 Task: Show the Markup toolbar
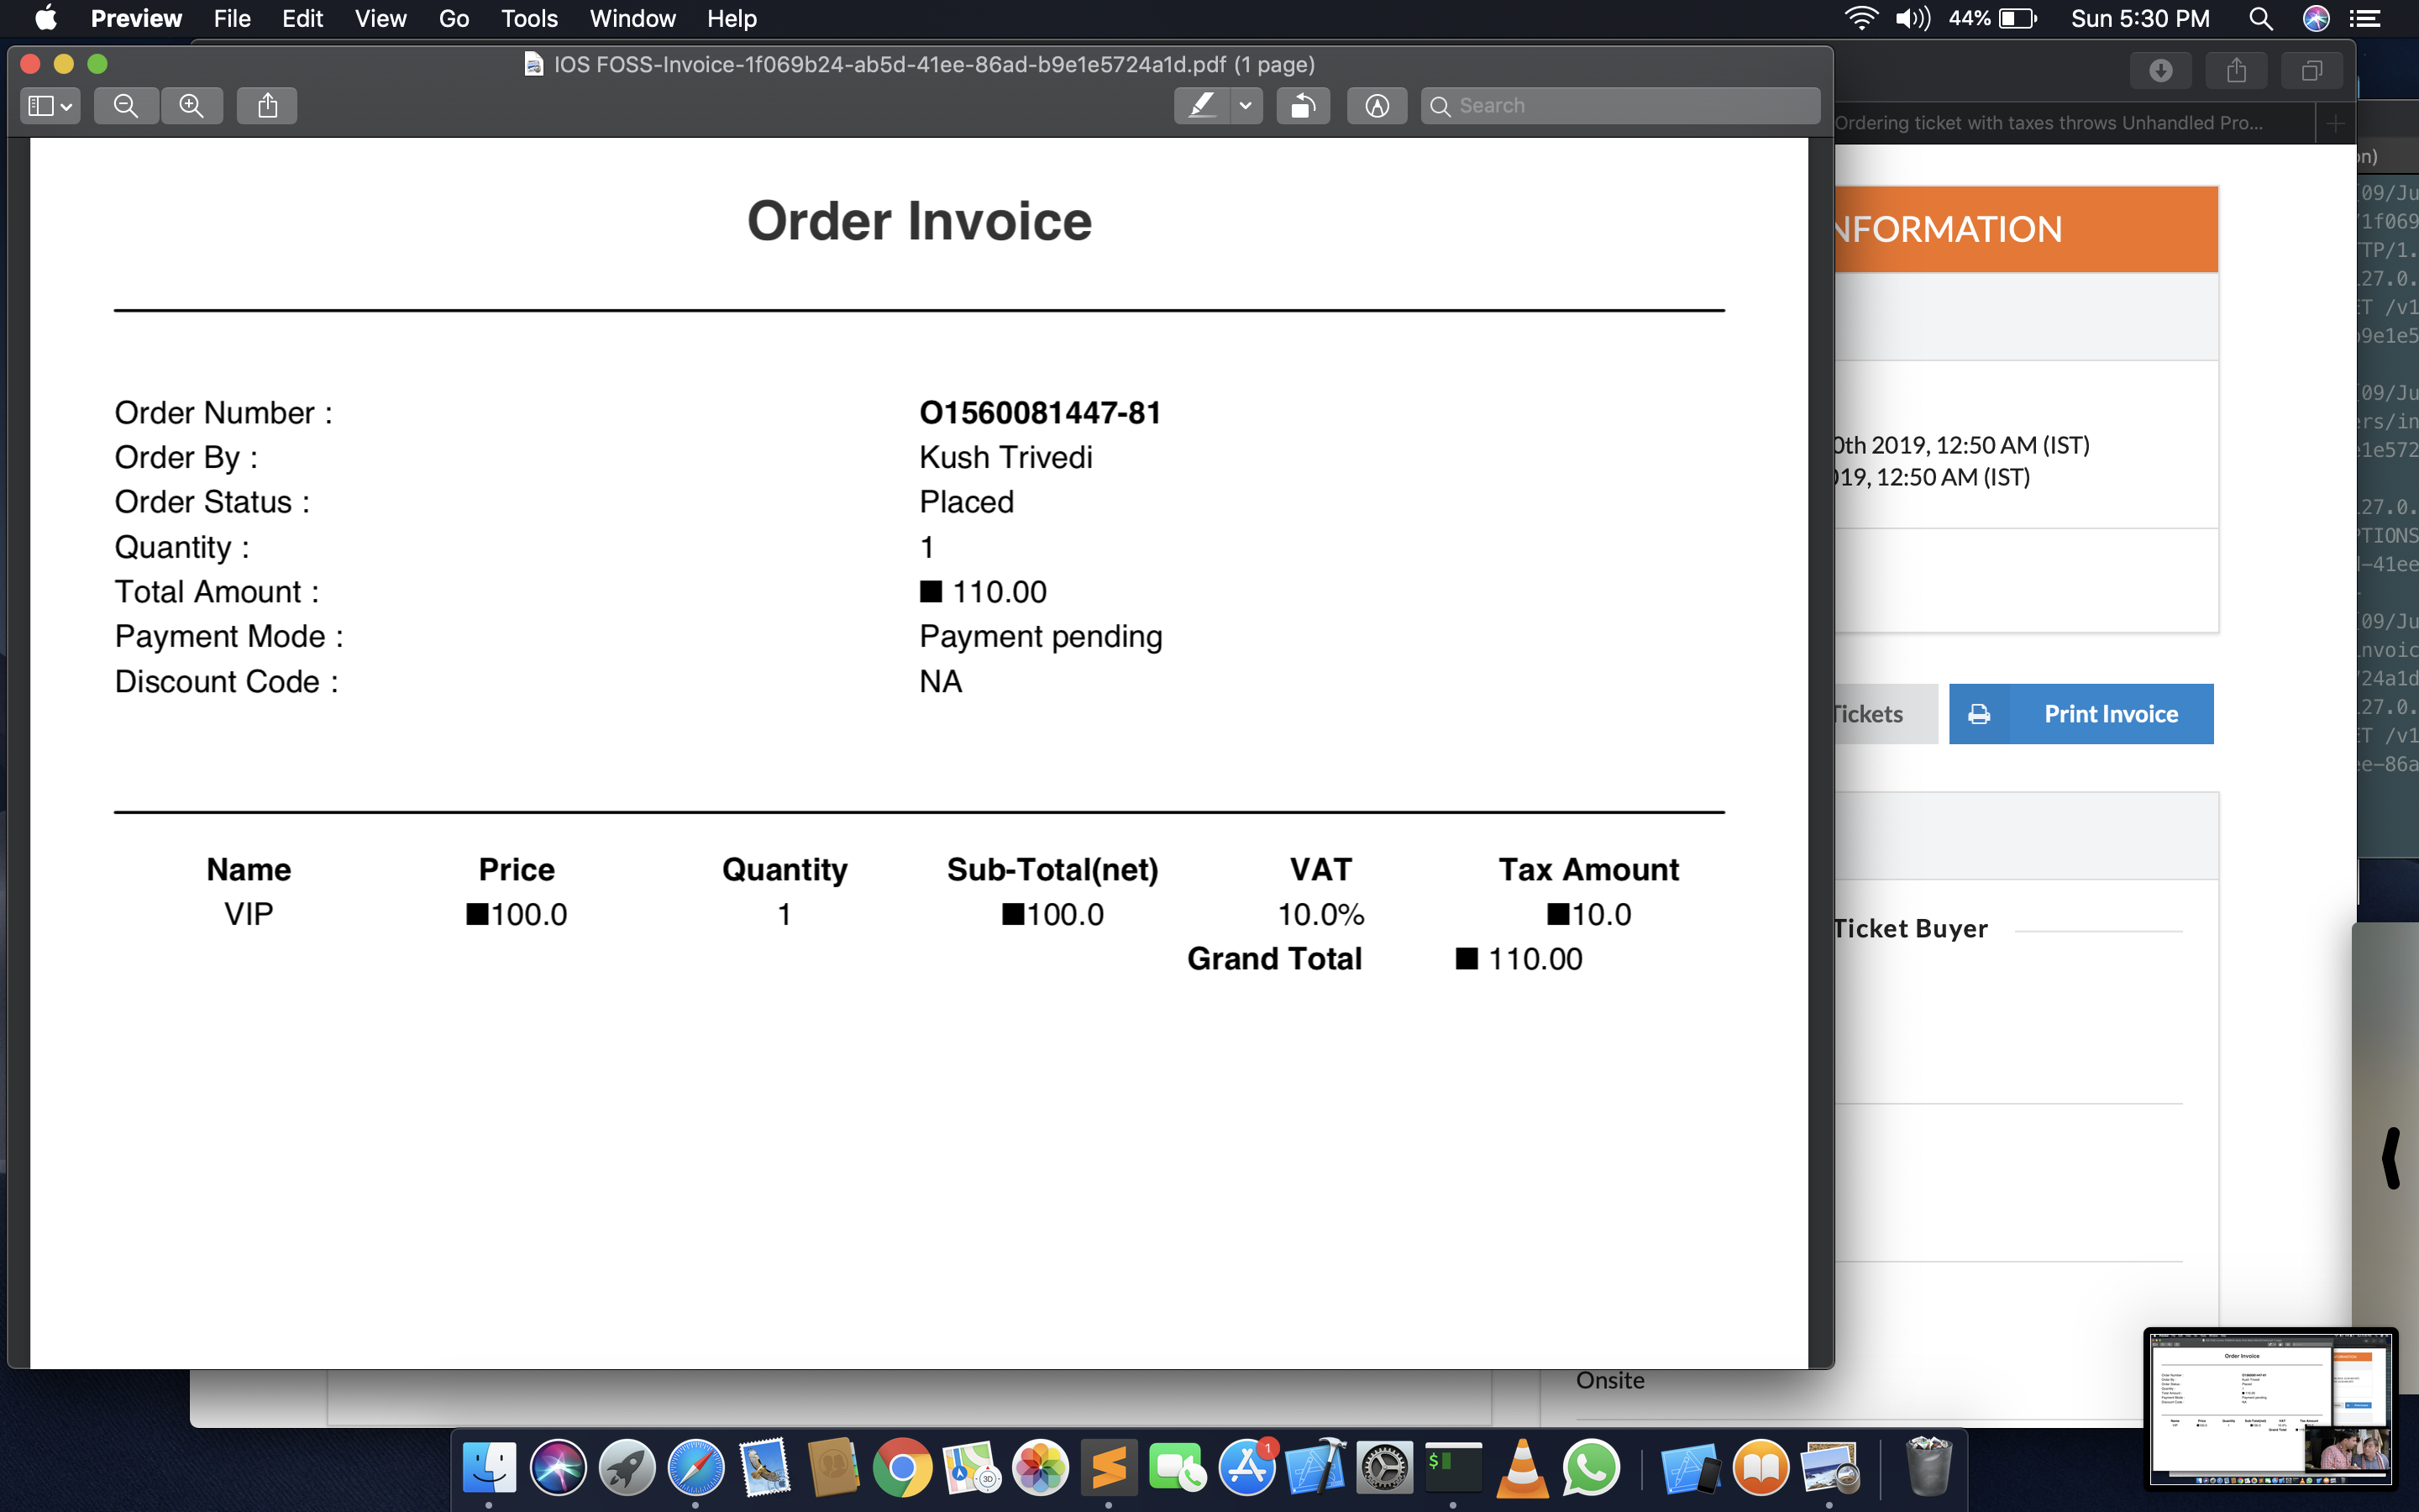(1377, 106)
